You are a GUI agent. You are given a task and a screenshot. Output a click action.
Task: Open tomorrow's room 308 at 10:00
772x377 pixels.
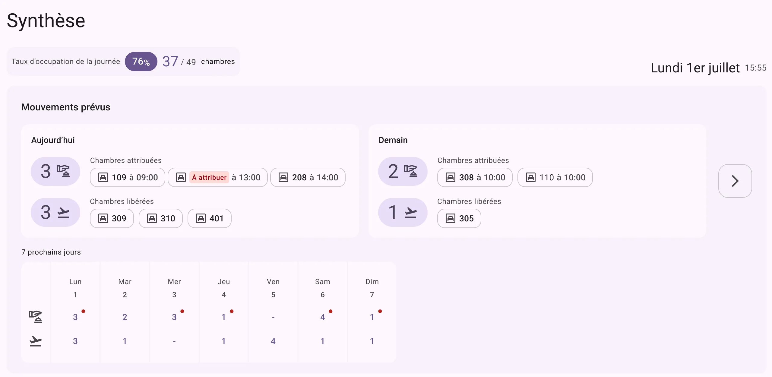[475, 177]
